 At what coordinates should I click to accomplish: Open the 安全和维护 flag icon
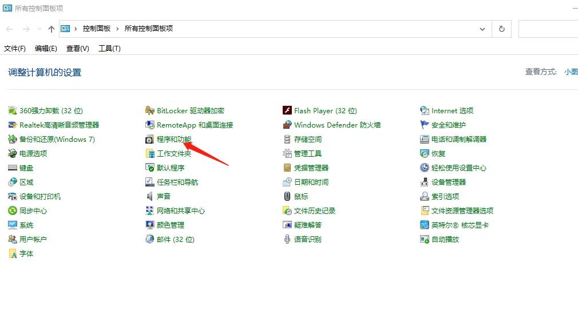click(x=425, y=125)
